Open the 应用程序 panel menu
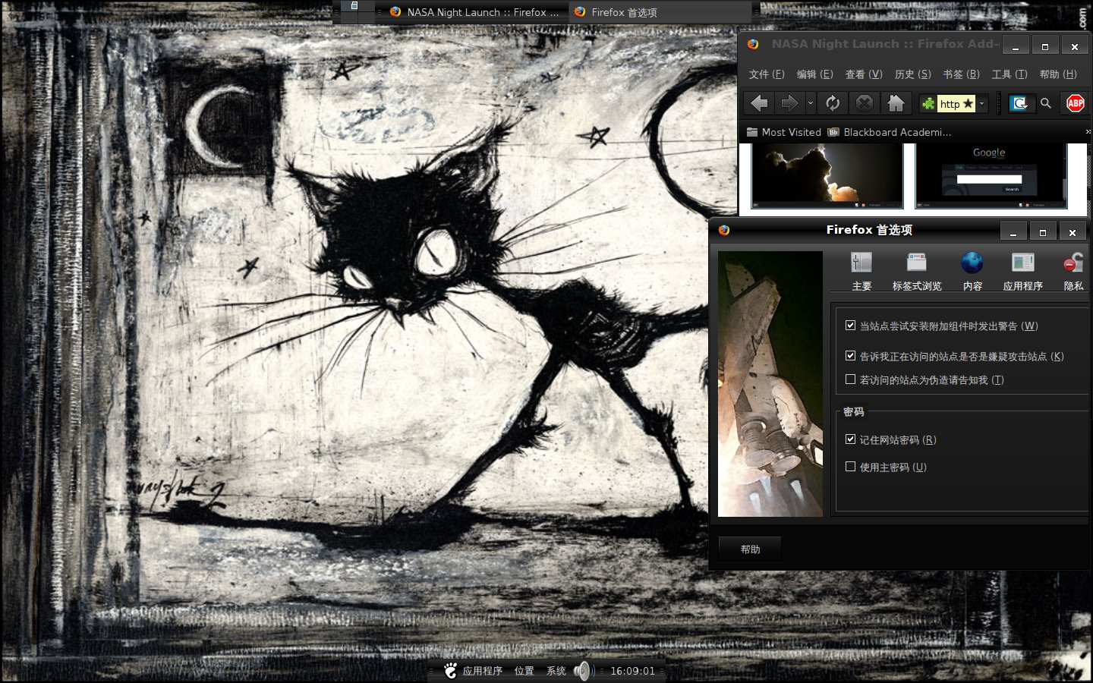This screenshot has height=683, width=1093. click(x=482, y=671)
